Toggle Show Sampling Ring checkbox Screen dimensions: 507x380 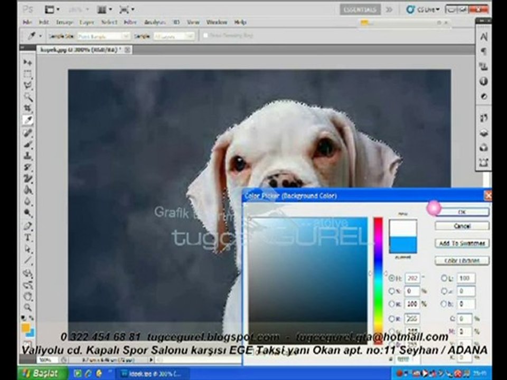click(x=205, y=35)
